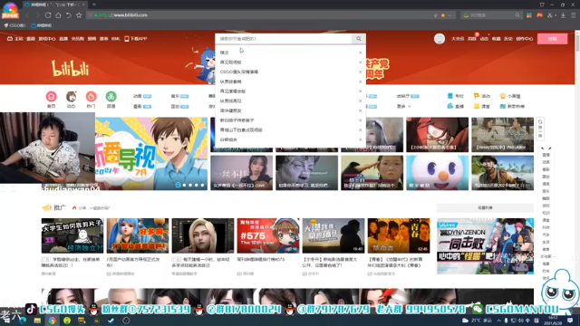580x326 pixels.
Task: Remove the last search history entry
Action: click(x=360, y=139)
